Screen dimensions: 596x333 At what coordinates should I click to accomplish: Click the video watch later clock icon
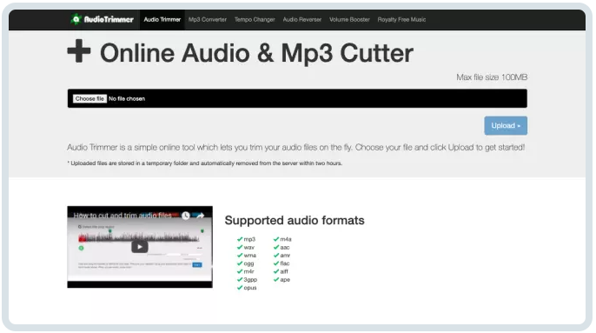tap(186, 216)
